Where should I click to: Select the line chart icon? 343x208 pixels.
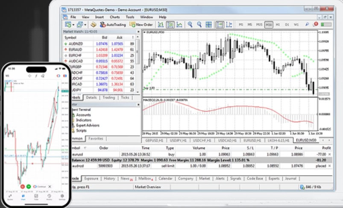point(179,25)
